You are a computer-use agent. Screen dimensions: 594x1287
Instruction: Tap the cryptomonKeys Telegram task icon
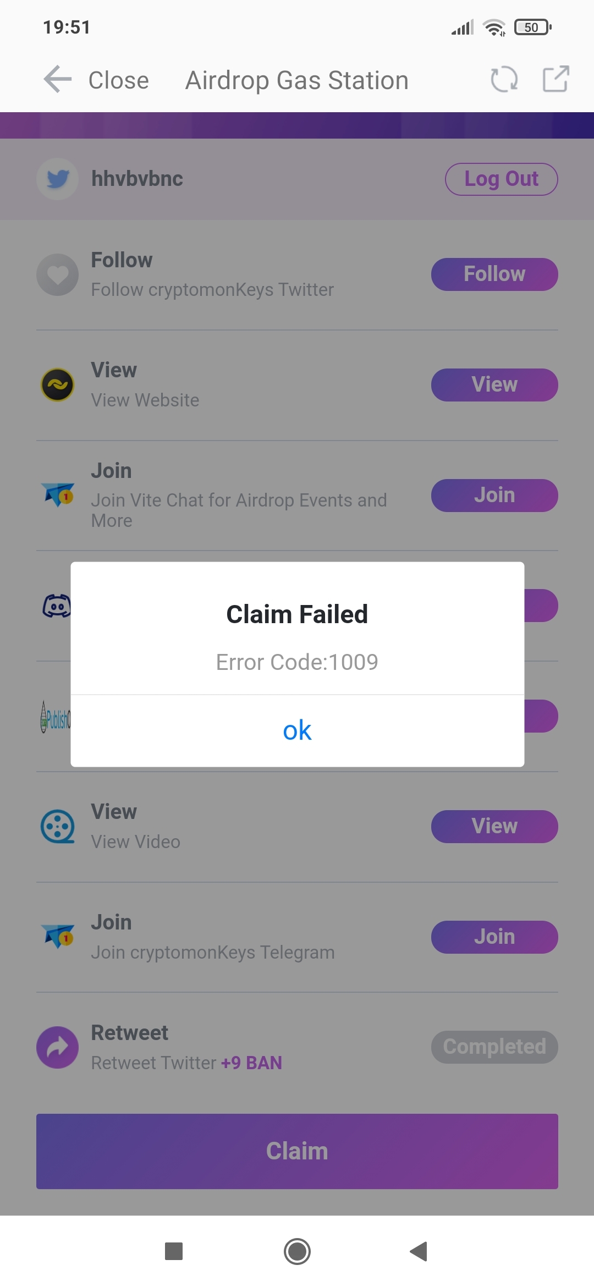pyautogui.click(x=58, y=936)
